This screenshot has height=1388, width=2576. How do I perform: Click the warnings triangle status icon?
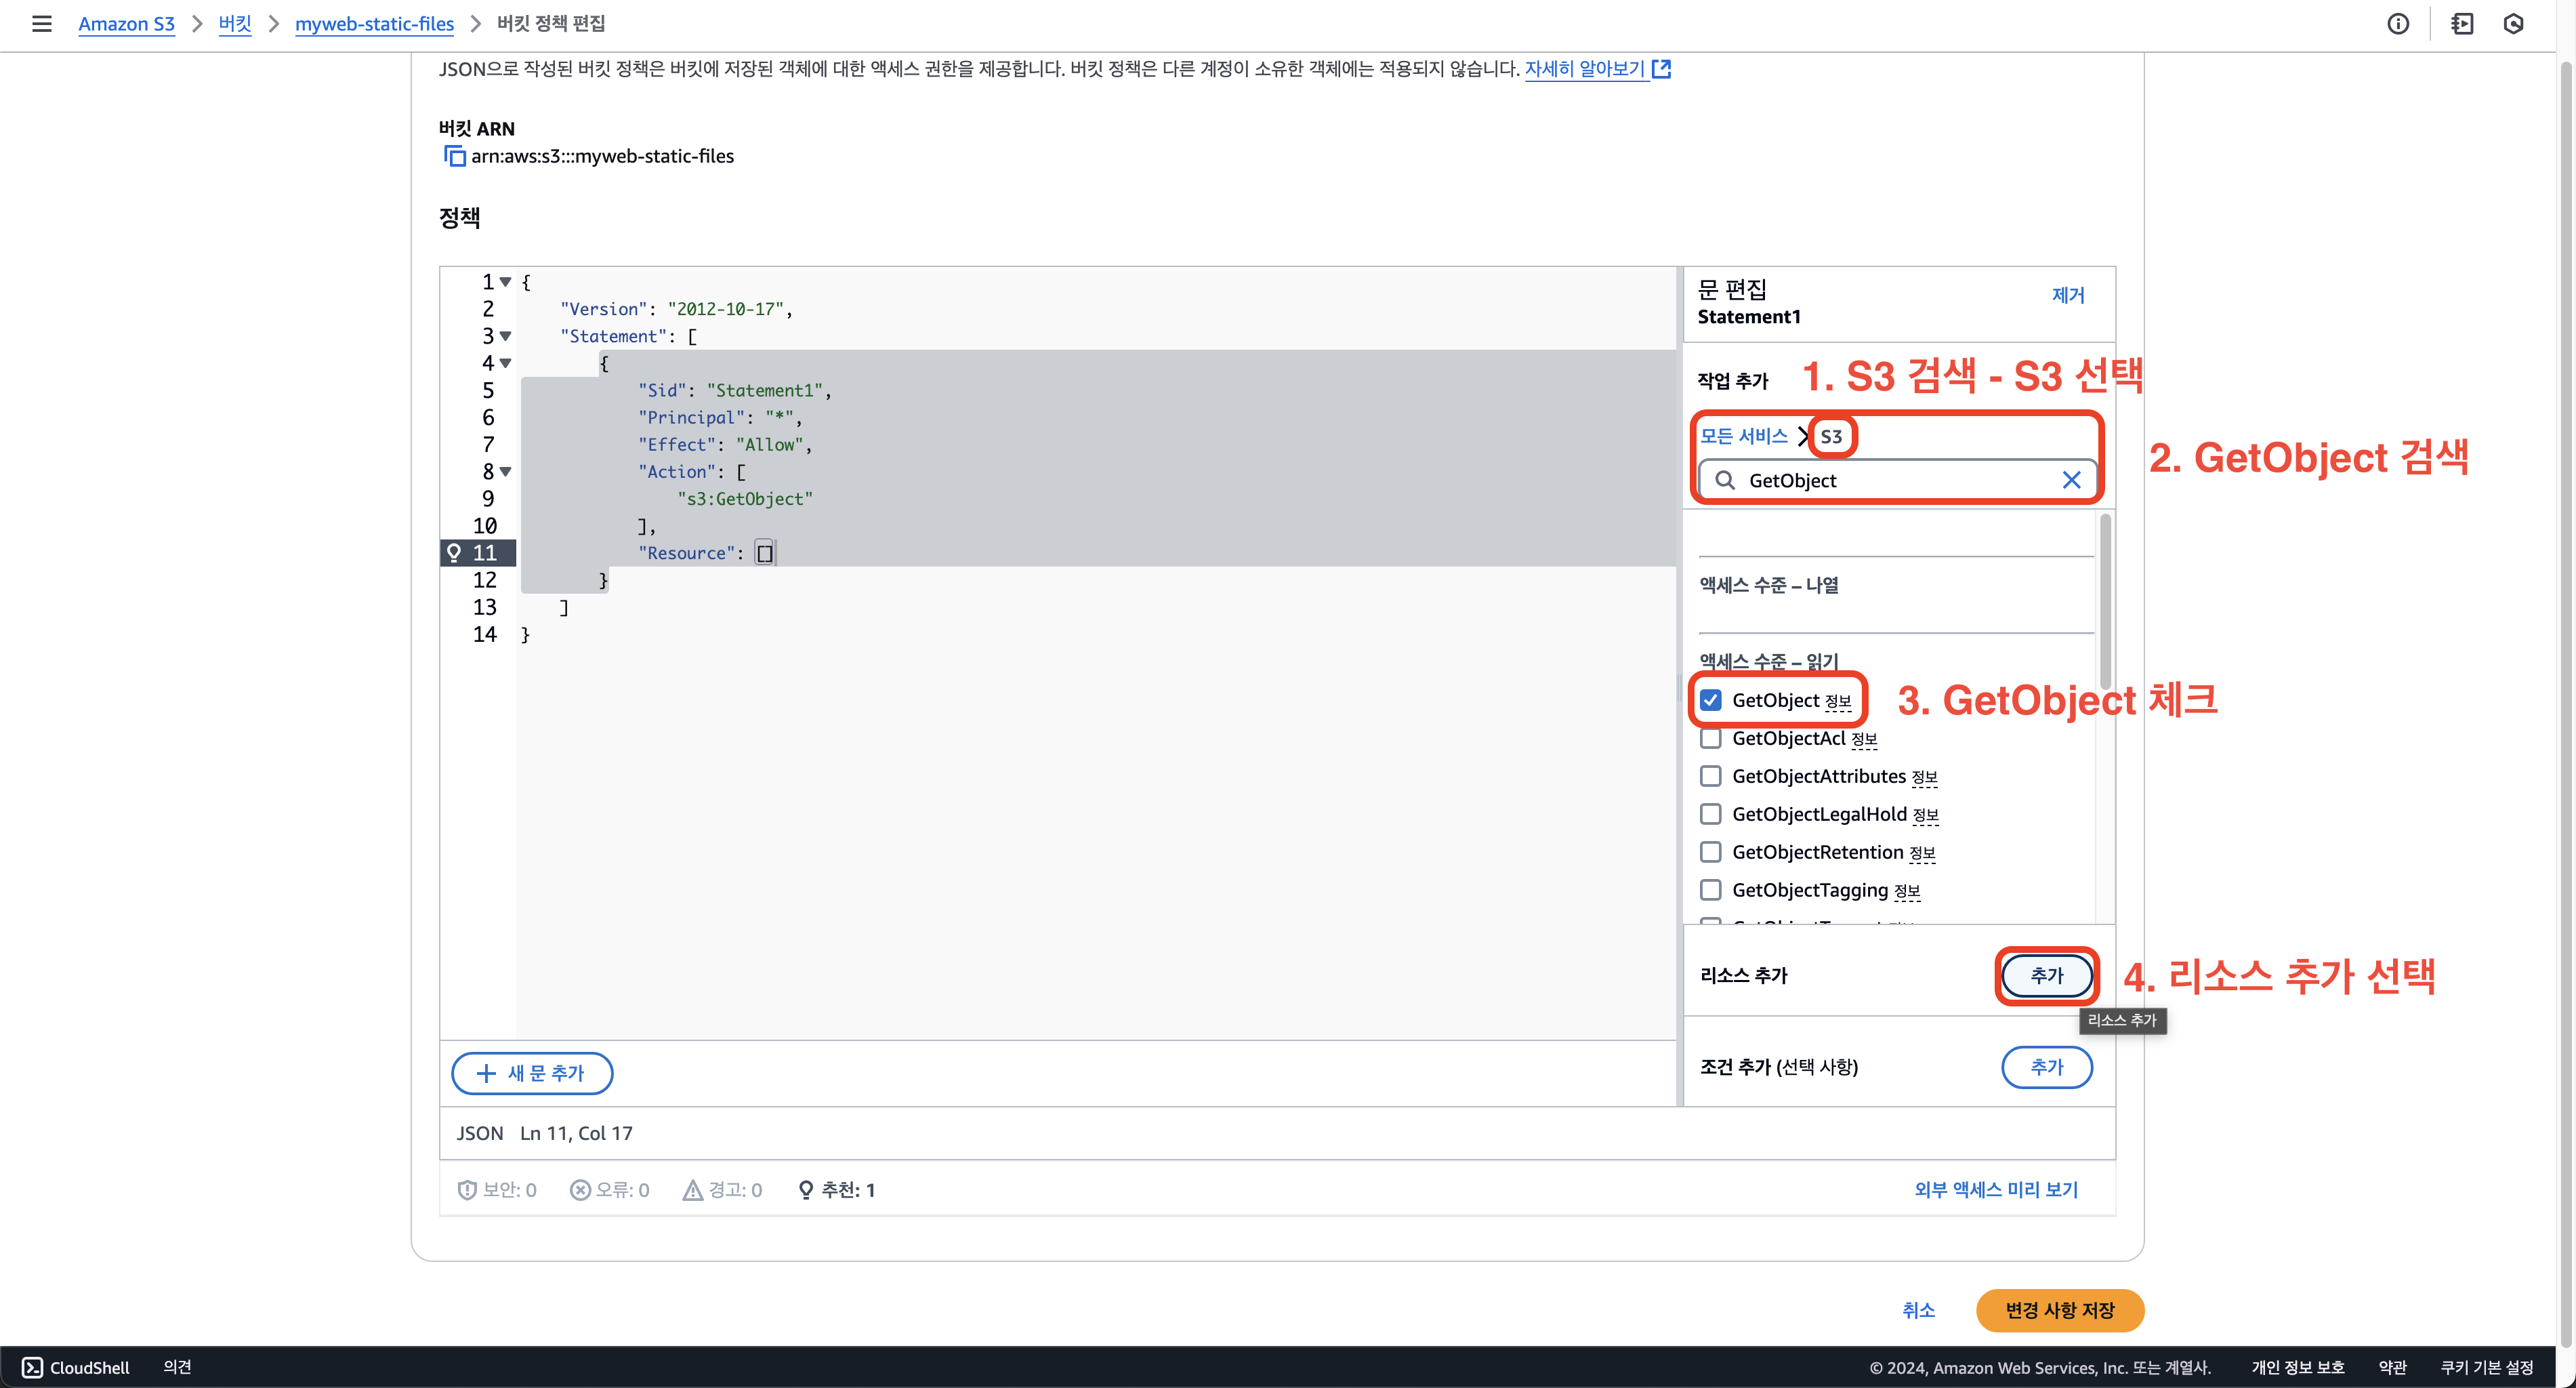692,1190
